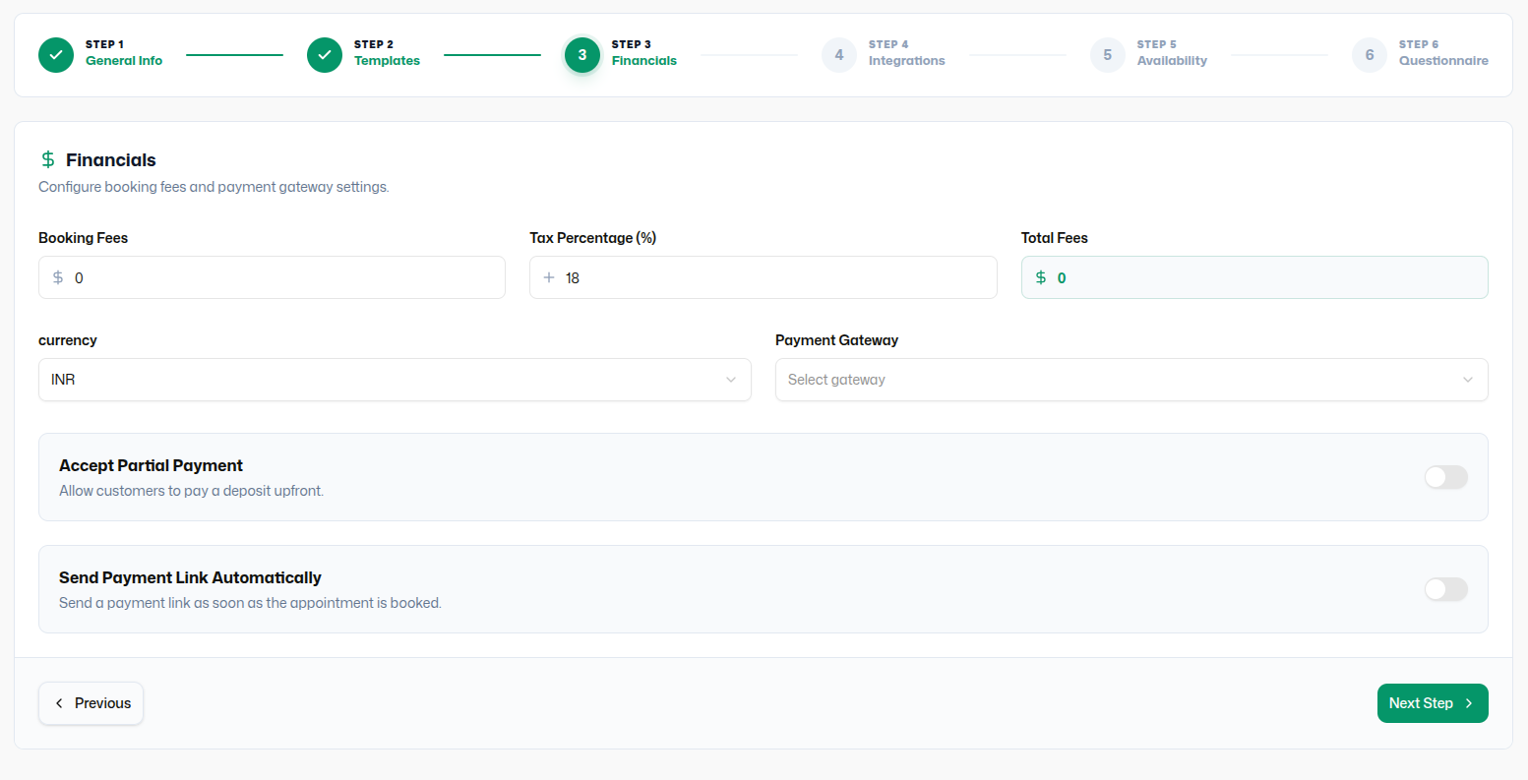Go to the Templates step
The width and height of the screenshot is (1528, 780).
pyautogui.click(x=387, y=60)
